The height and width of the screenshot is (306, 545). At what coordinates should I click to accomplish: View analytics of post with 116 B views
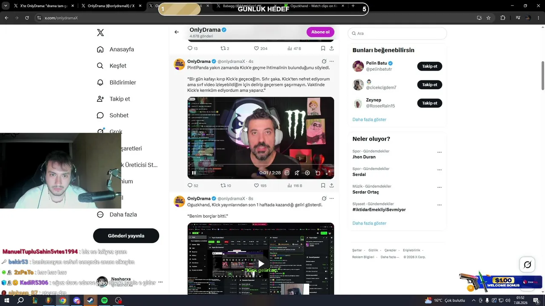click(295, 186)
